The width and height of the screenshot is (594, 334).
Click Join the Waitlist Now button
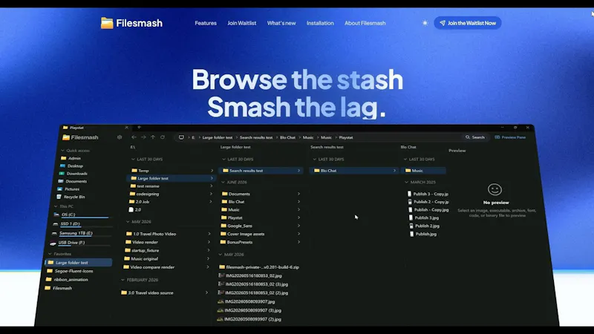coord(468,23)
